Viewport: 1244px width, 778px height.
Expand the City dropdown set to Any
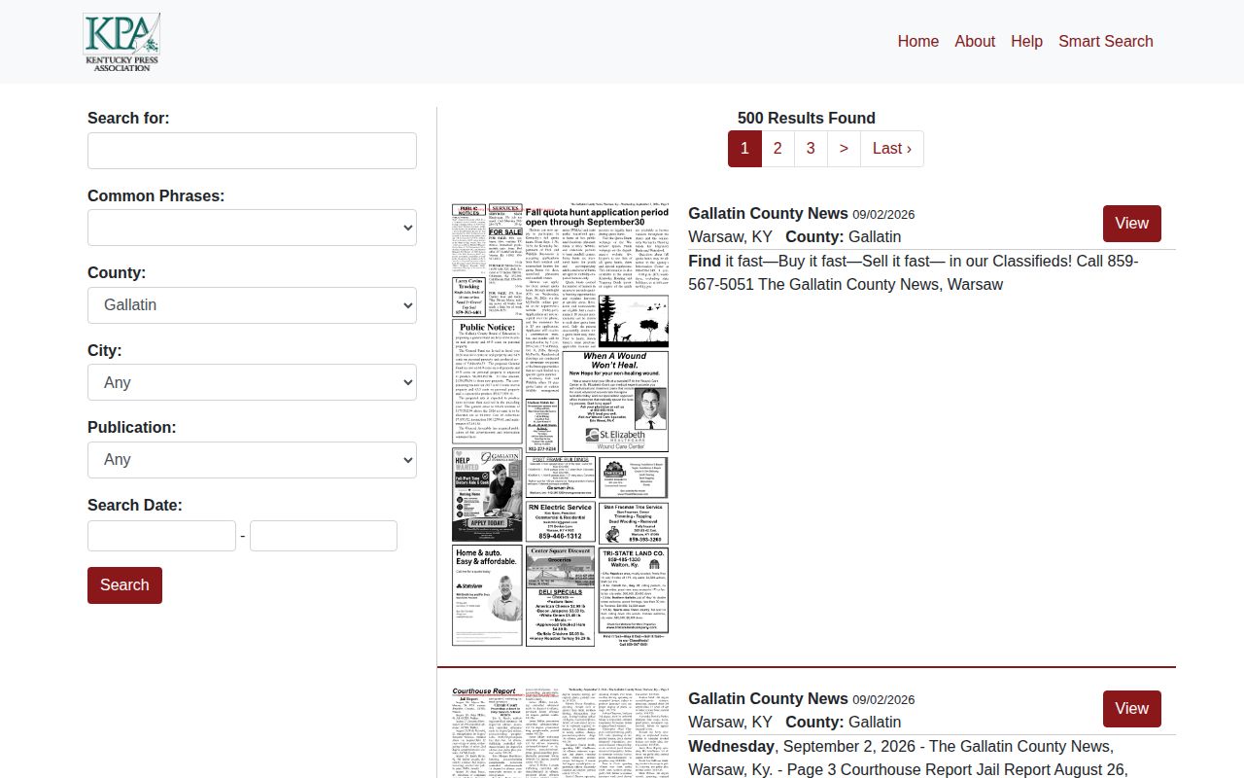(x=252, y=382)
